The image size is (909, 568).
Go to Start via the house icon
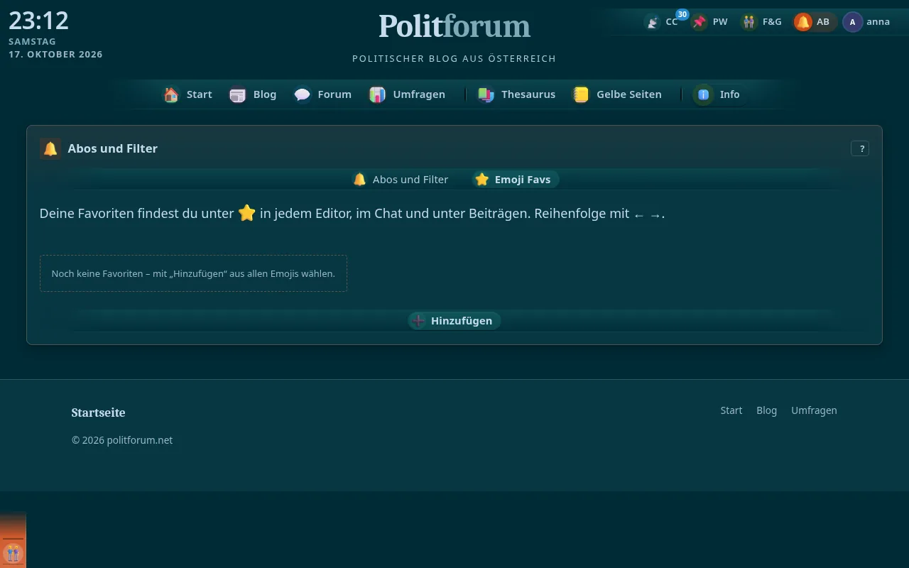pyautogui.click(x=188, y=94)
